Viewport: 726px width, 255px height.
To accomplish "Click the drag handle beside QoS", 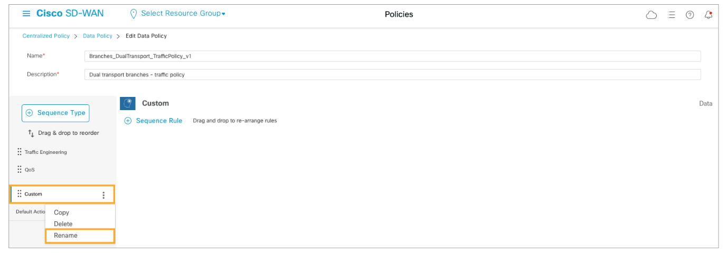I will (20, 170).
